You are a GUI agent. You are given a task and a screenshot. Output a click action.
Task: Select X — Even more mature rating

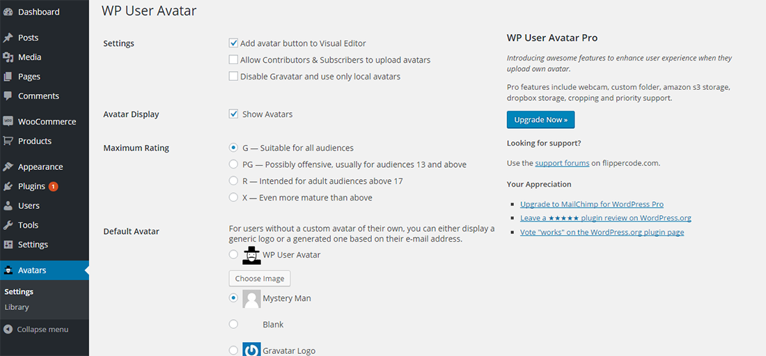click(233, 198)
